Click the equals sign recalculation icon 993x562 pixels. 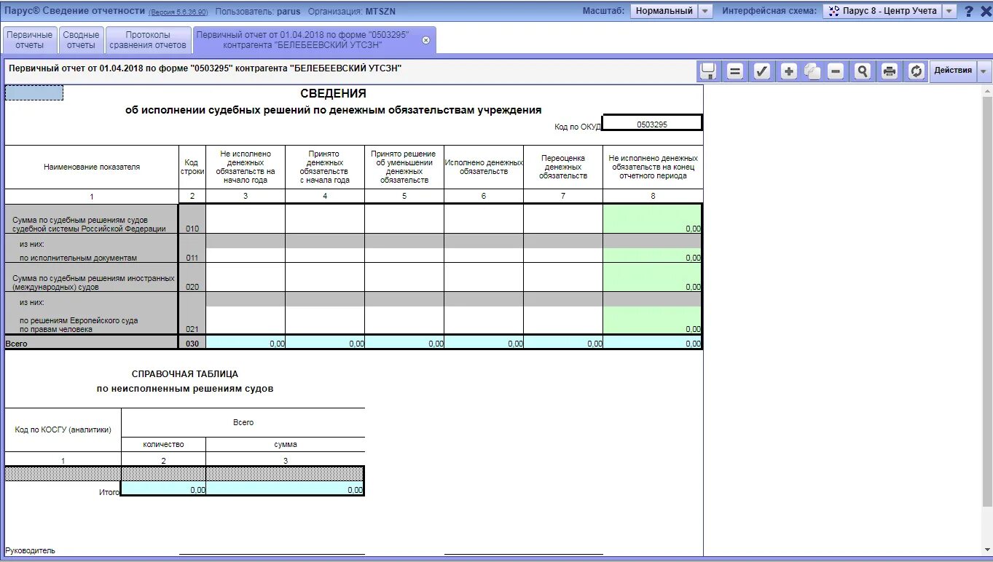coord(735,71)
